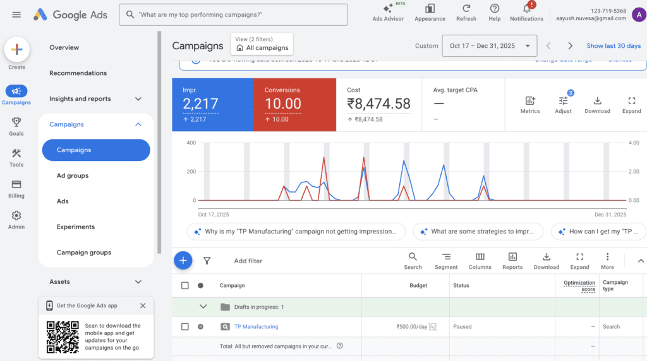
Task: Expand the Drafts in progress row
Action: pyautogui.click(x=203, y=307)
